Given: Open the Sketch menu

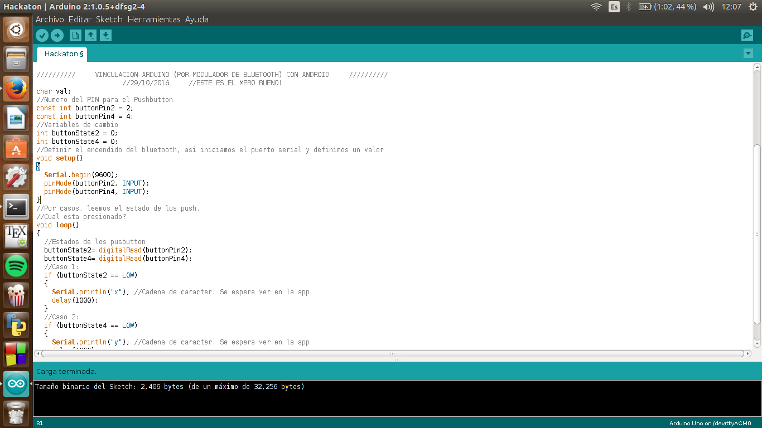Looking at the screenshot, I should [x=109, y=19].
